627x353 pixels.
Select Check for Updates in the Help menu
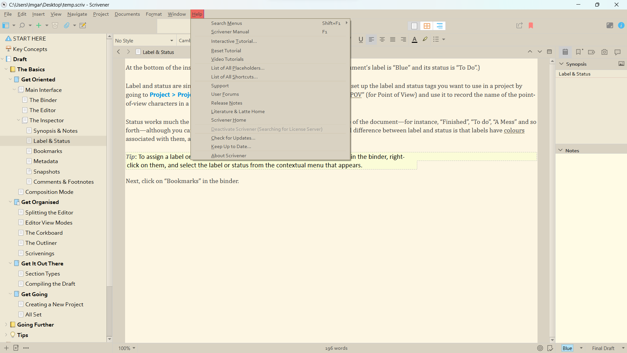(x=233, y=138)
